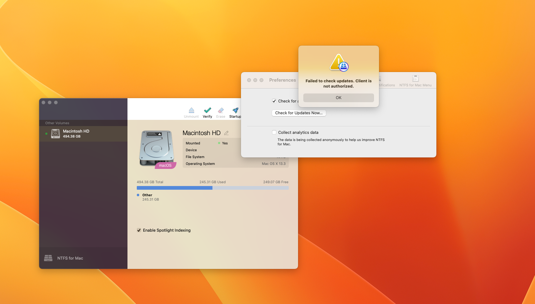Image resolution: width=535 pixels, height=304 pixels.
Task: Run Verify with the green checkmark icon
Action: (207, 110)
